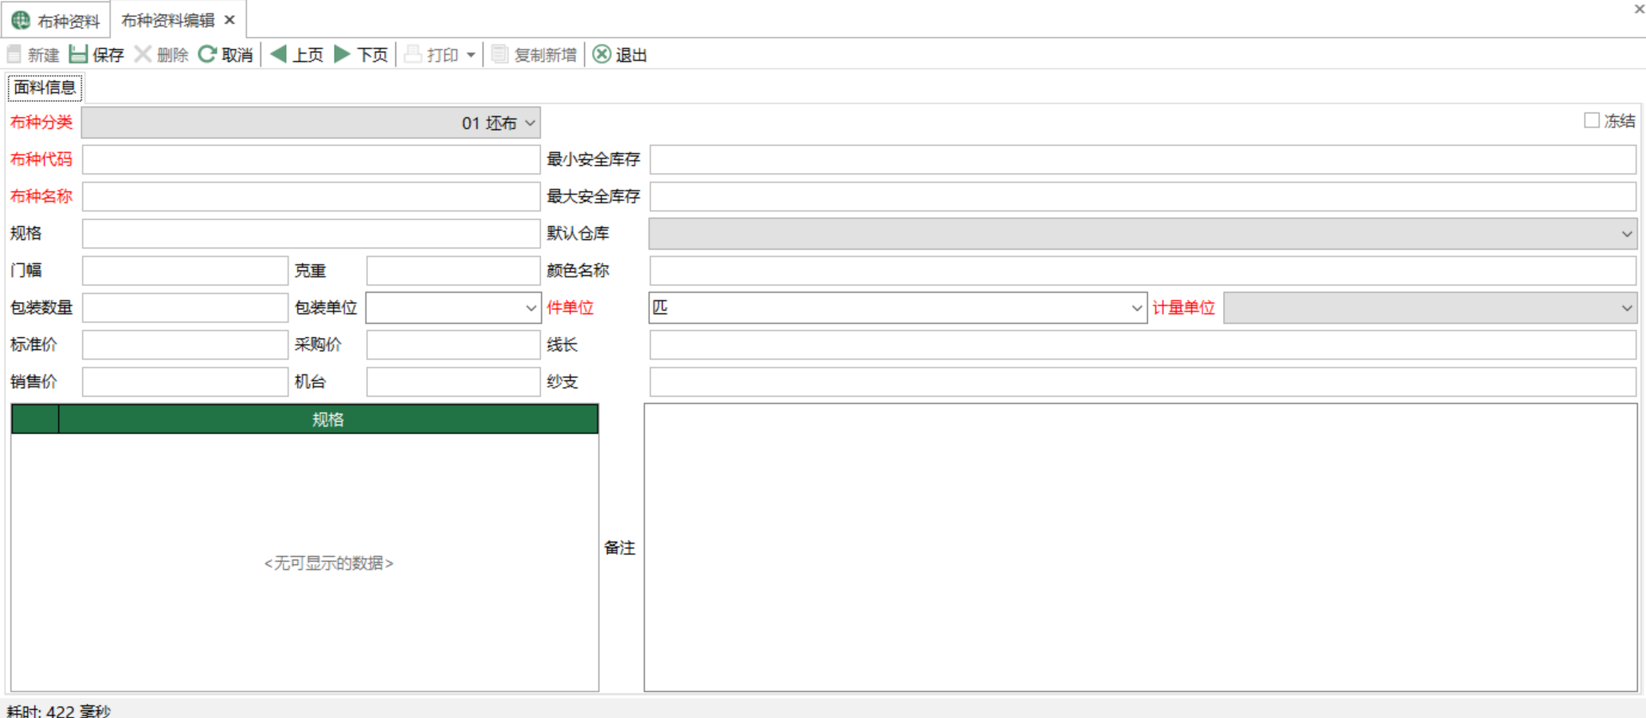Click the 上页 button label

click(x=308, y=55)
